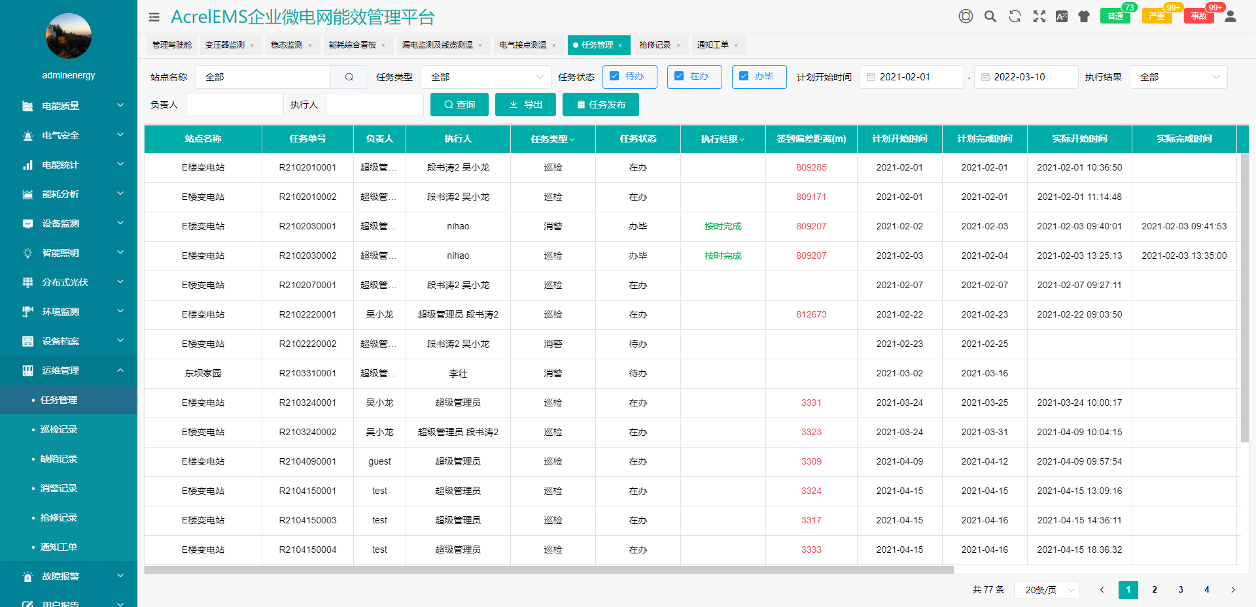Go to page 2 of results
This screenshot has height=607, width=1256.
[1155, 590]
